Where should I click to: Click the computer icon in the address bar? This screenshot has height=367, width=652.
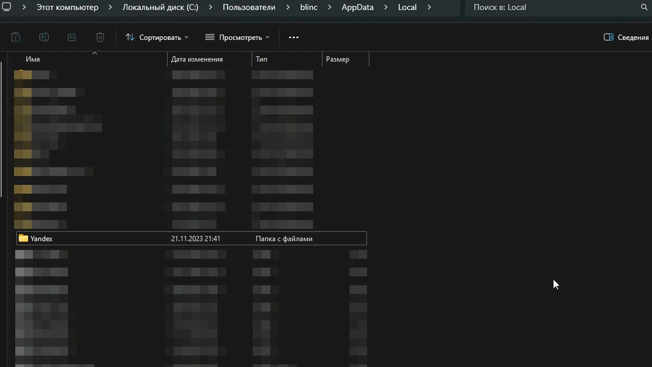(6, 7)
